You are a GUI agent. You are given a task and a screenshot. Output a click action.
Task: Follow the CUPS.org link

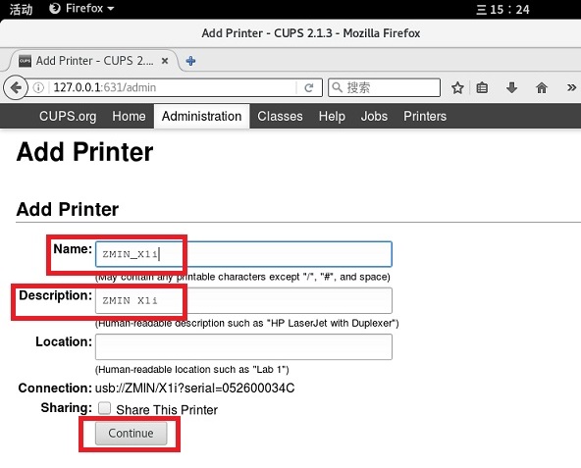coord(68,117)
